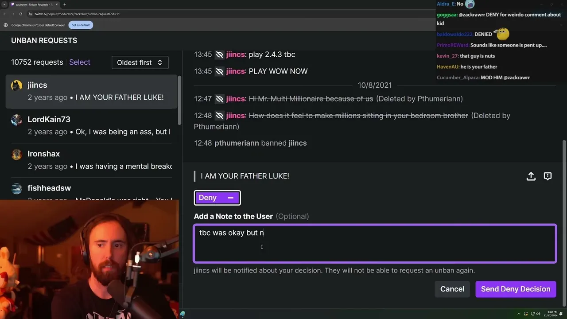Click the site information icon in address bar
The width and height of the screenshot is (567, 319).
coord(30,14)
